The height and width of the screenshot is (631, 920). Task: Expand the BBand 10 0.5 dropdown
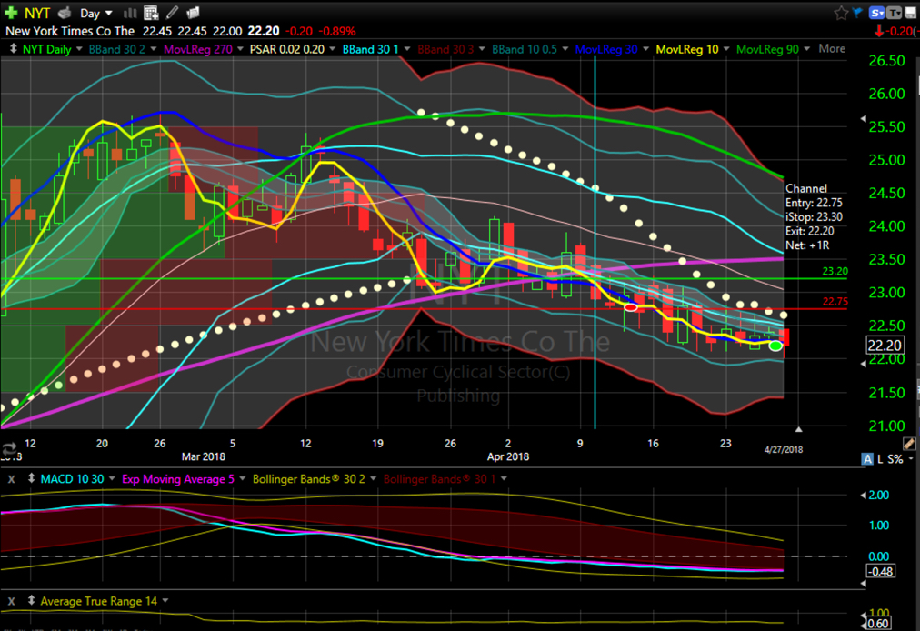[x=565, y=49]
